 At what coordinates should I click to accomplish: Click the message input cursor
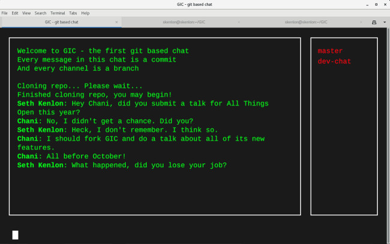coord(15,234)
